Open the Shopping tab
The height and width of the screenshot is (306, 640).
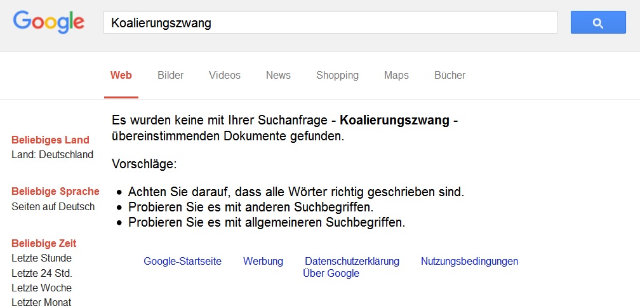click(x=338, y=76)
